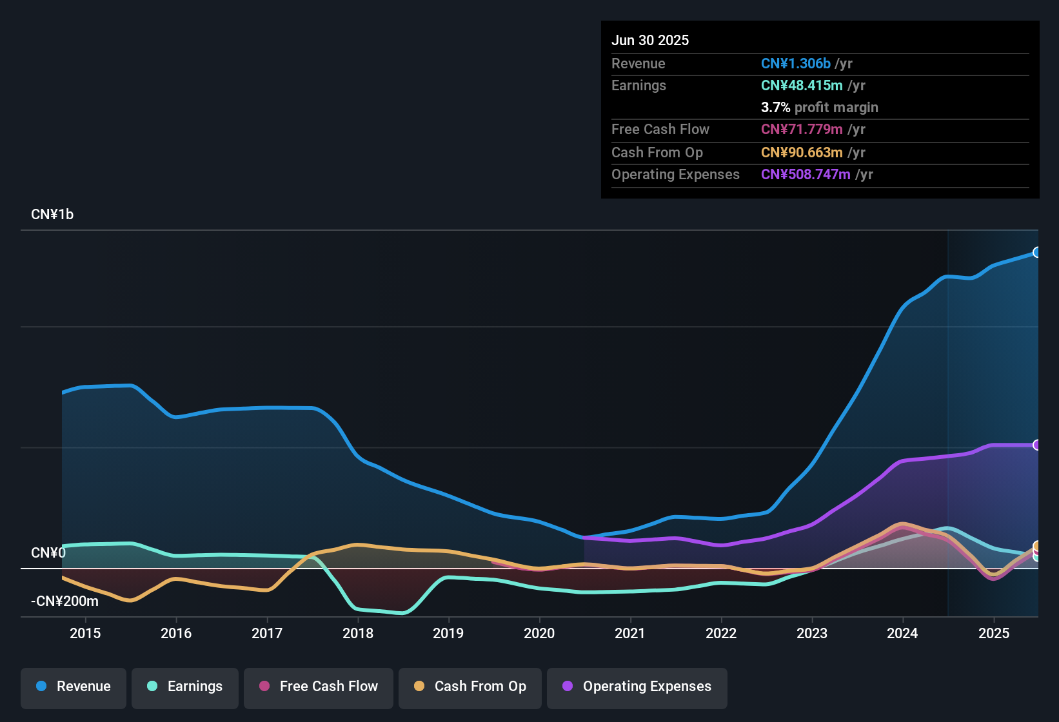Click the teal Earnings dot icon
The image size is (1059, 722).
tap(152, 687)
